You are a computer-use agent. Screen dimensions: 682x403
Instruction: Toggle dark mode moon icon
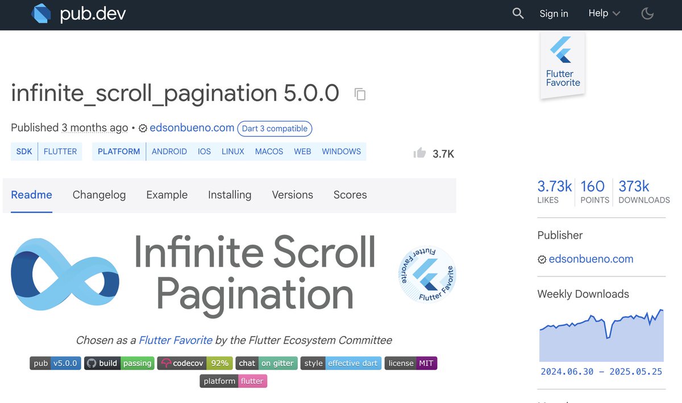647,14
